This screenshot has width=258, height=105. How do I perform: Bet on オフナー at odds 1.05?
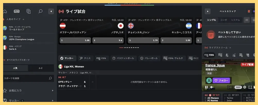[75, 40]
